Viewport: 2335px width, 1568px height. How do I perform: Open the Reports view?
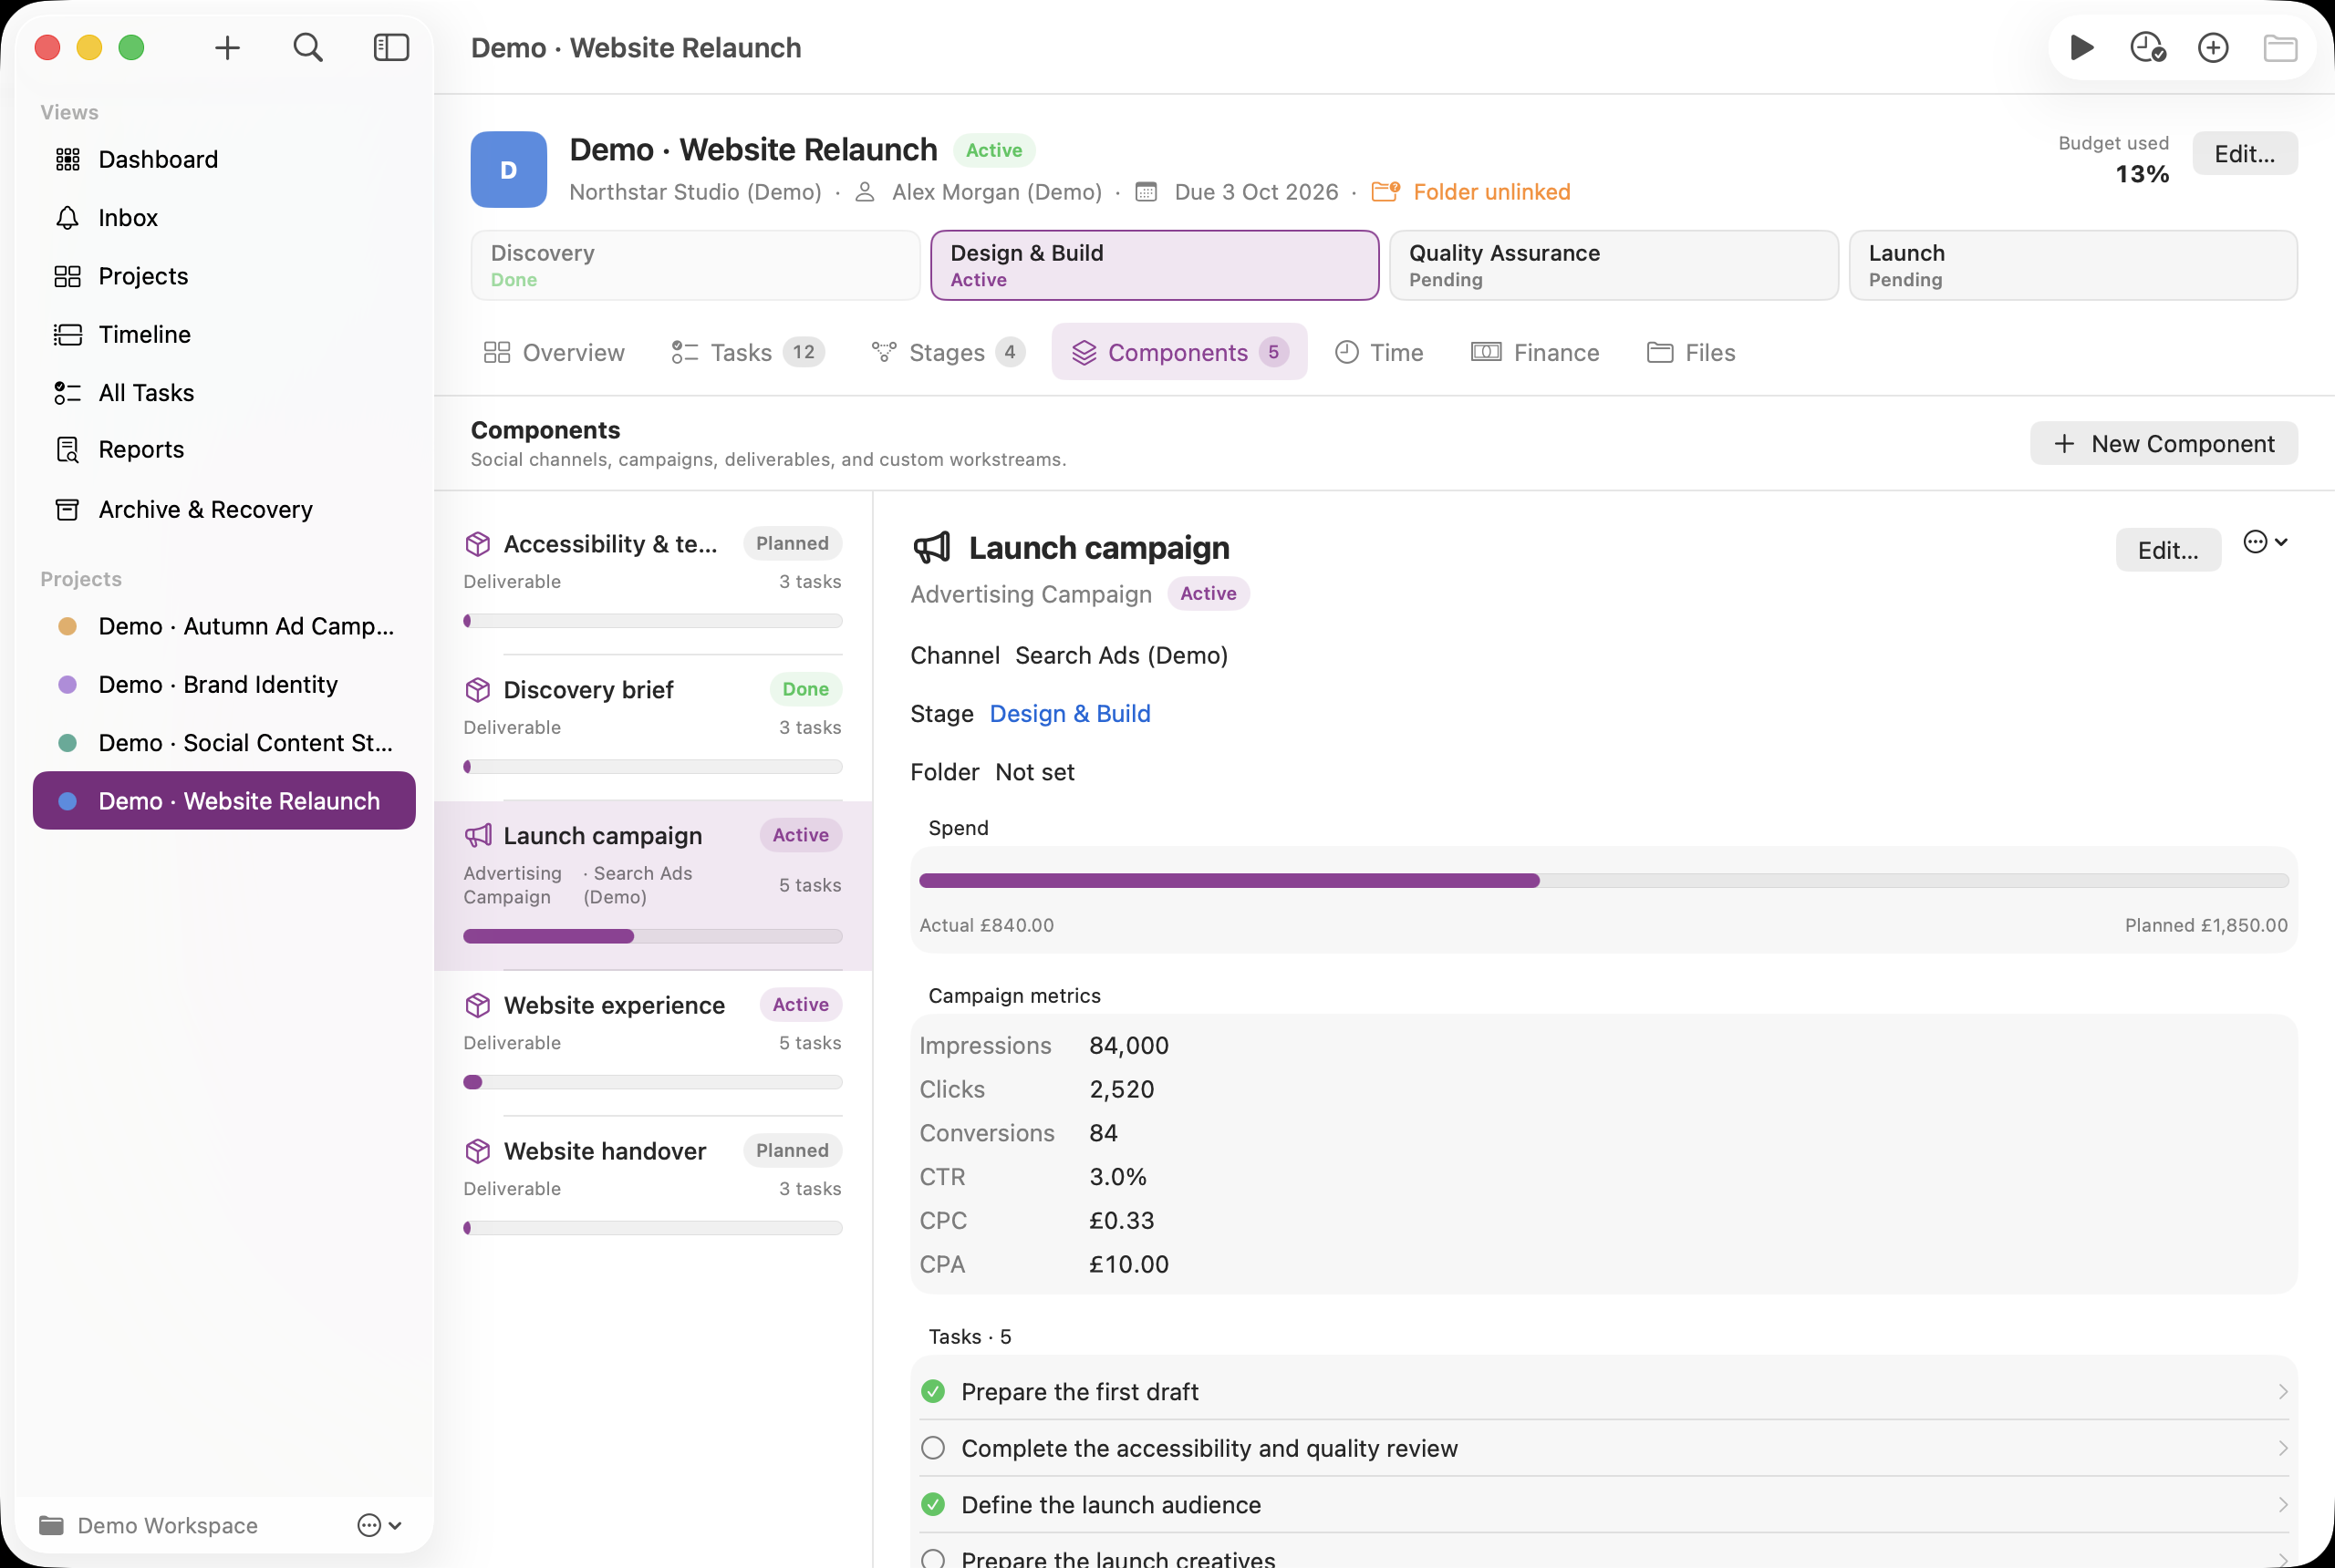tap(224, 450)
